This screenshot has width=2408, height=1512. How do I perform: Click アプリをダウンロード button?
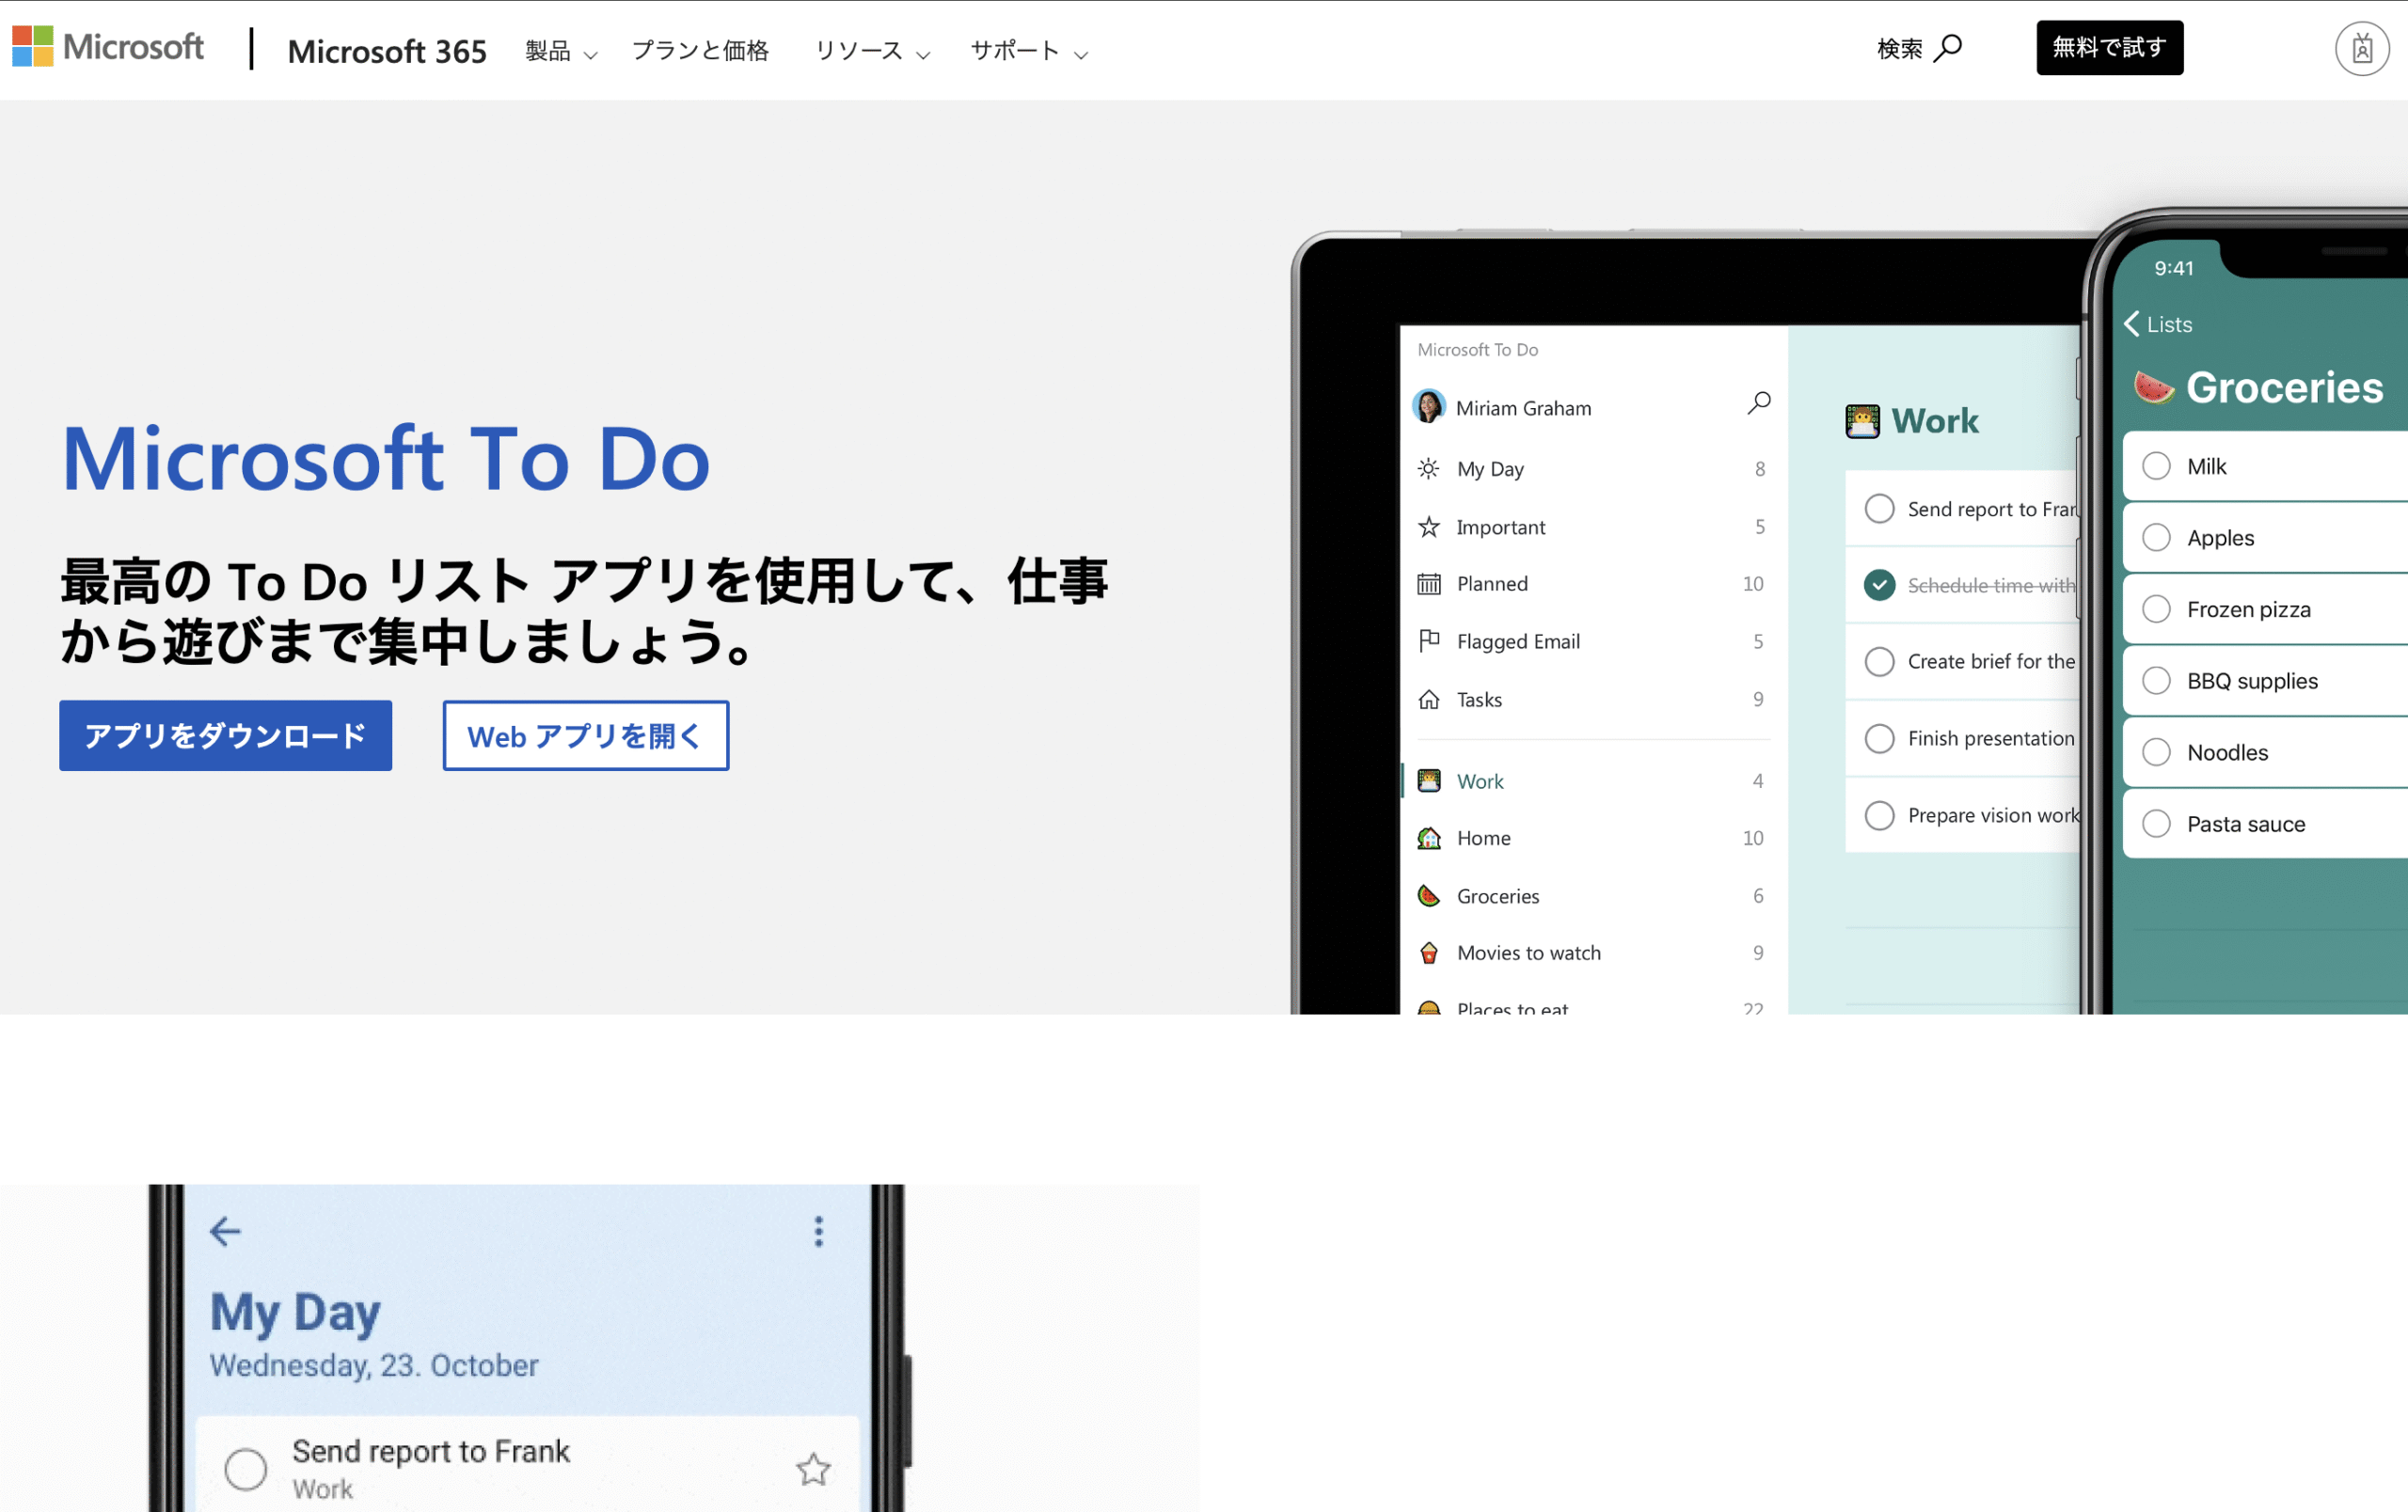[225, 735]
